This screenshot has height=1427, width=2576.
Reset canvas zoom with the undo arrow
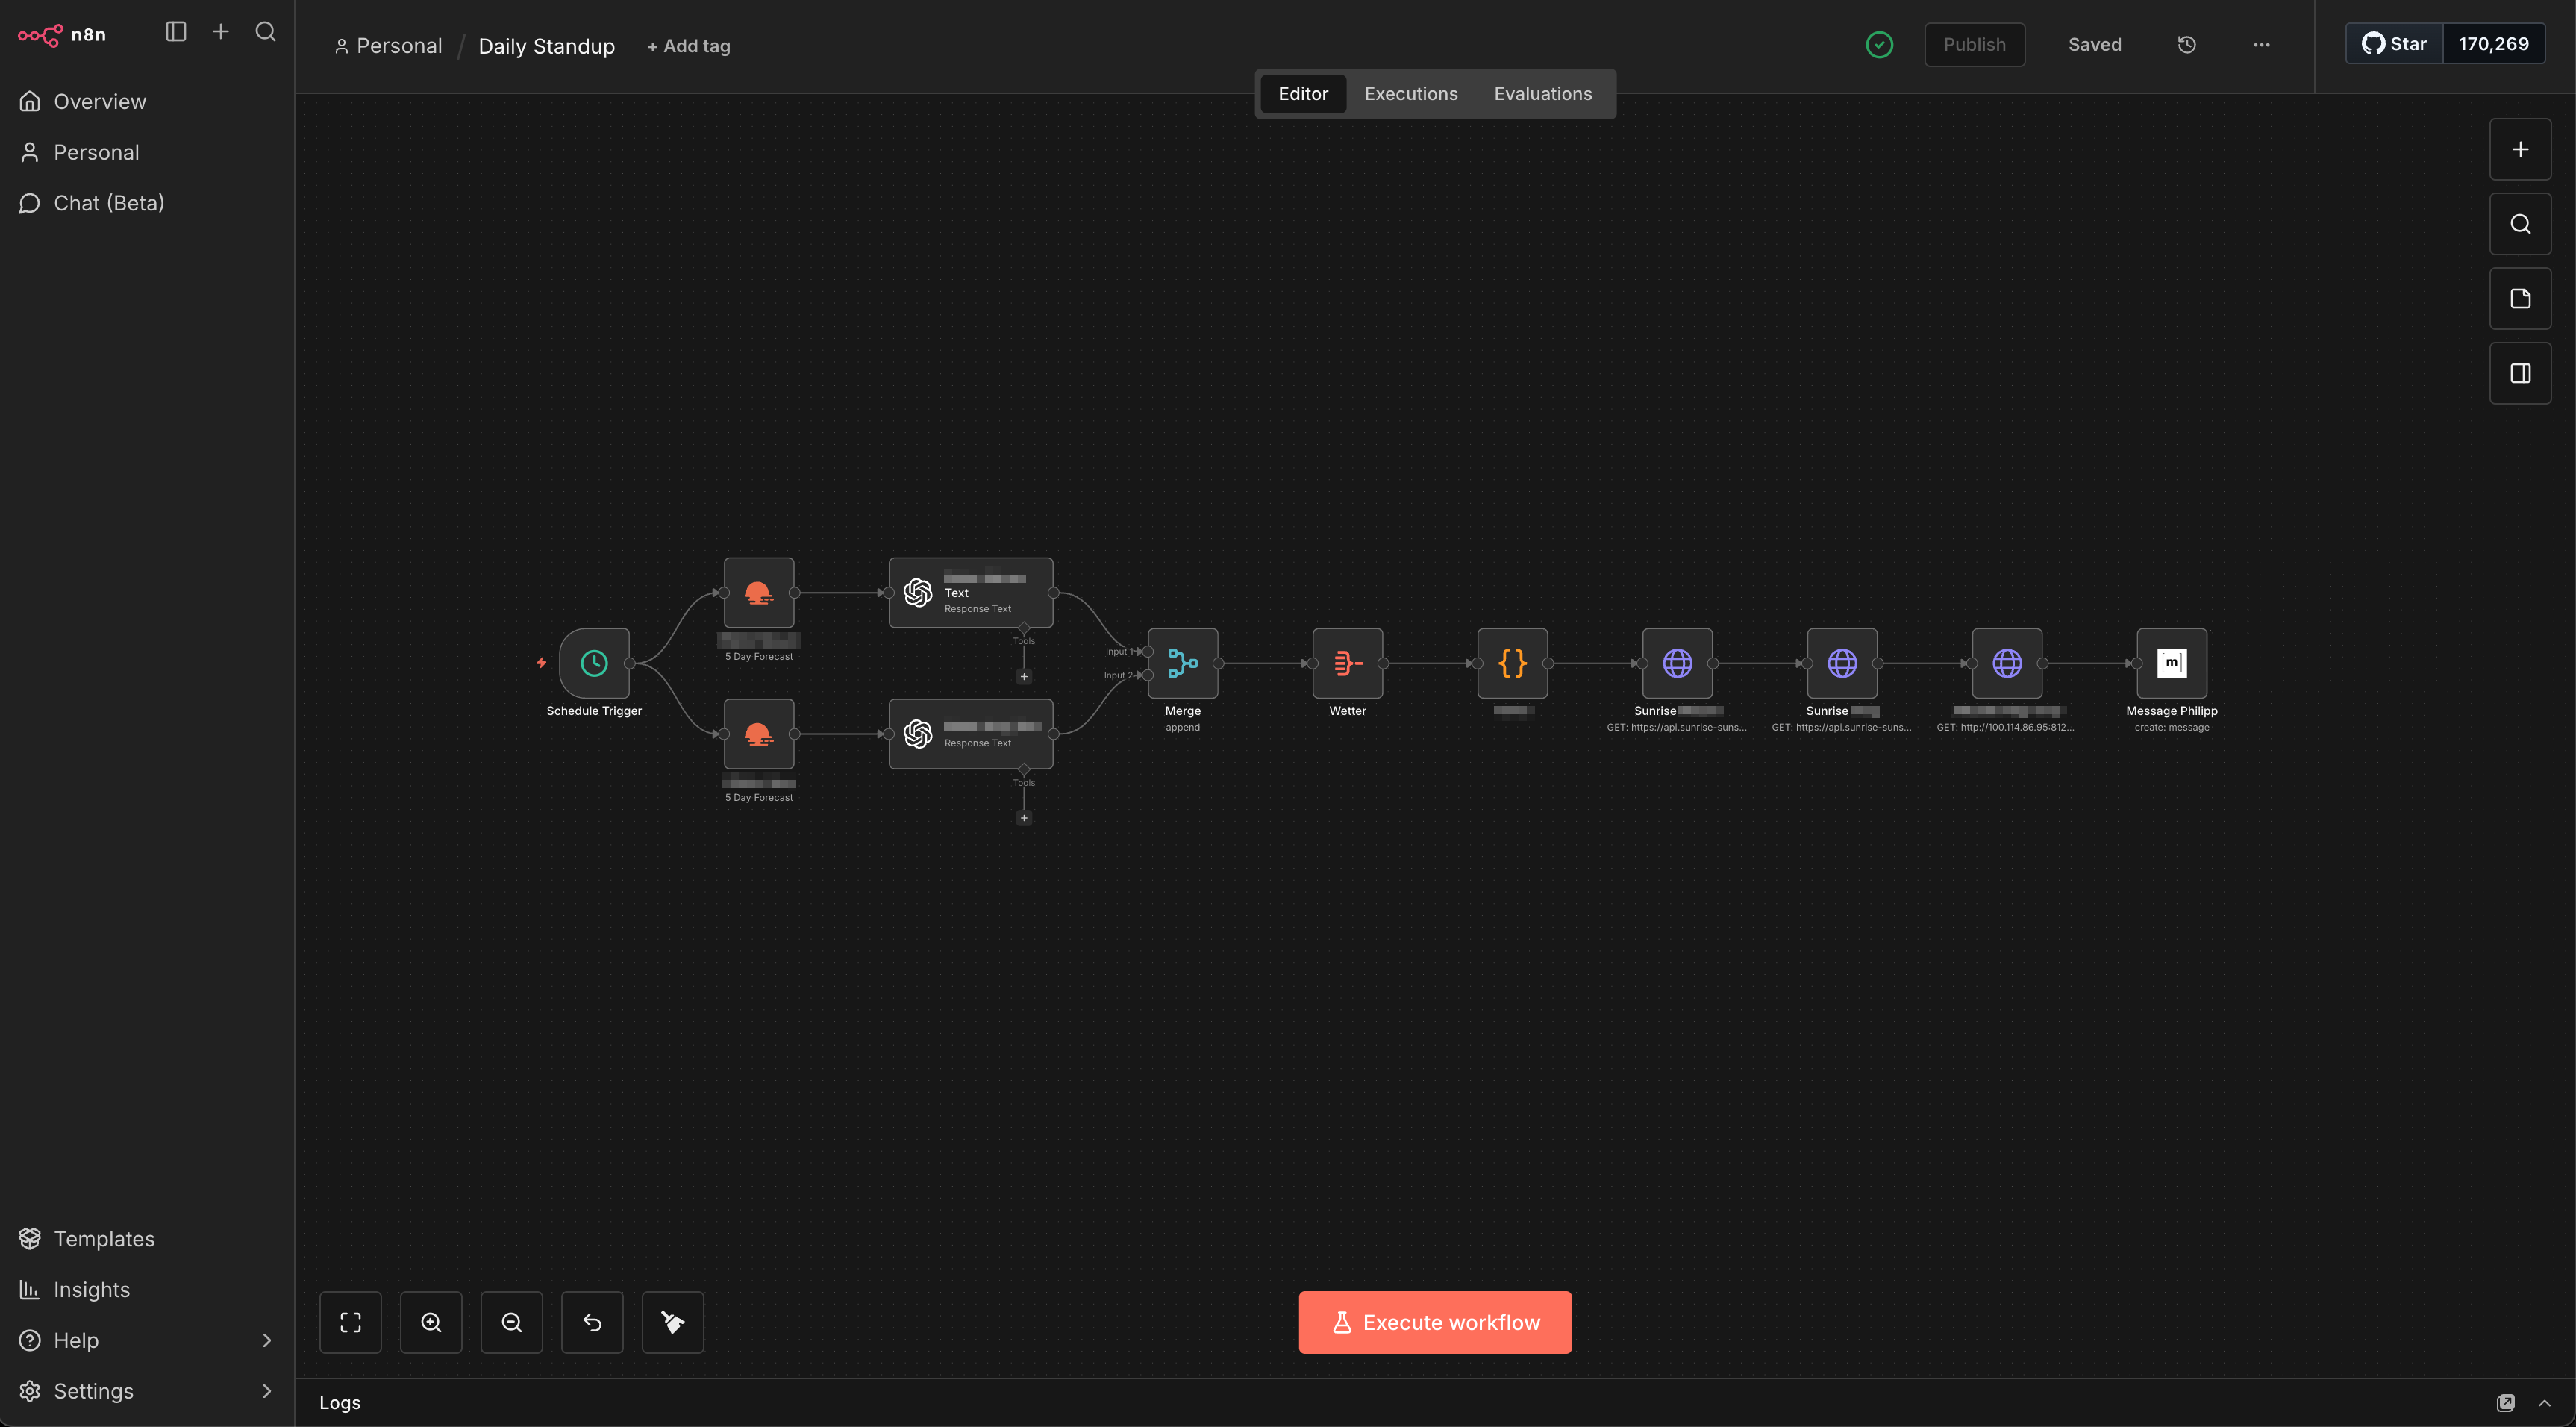point(592,1322)
